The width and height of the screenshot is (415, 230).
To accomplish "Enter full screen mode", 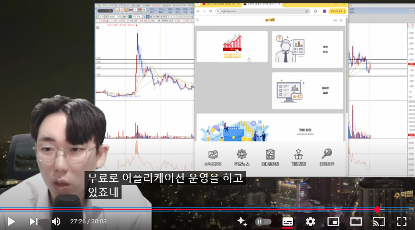I will [402, 221].
